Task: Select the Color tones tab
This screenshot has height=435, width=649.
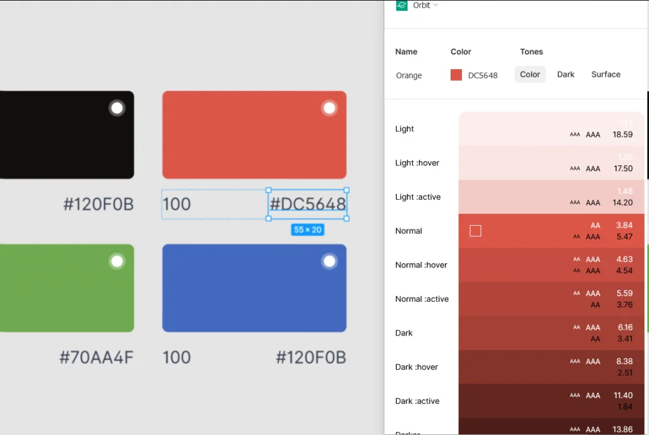Action: point(530,74)
